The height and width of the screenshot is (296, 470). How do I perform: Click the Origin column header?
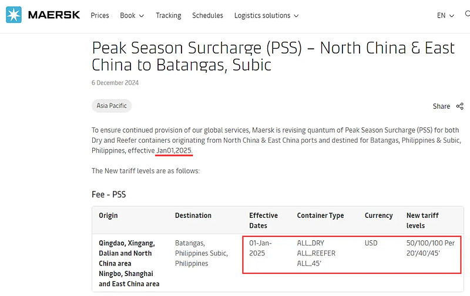(x=108, y=216)
